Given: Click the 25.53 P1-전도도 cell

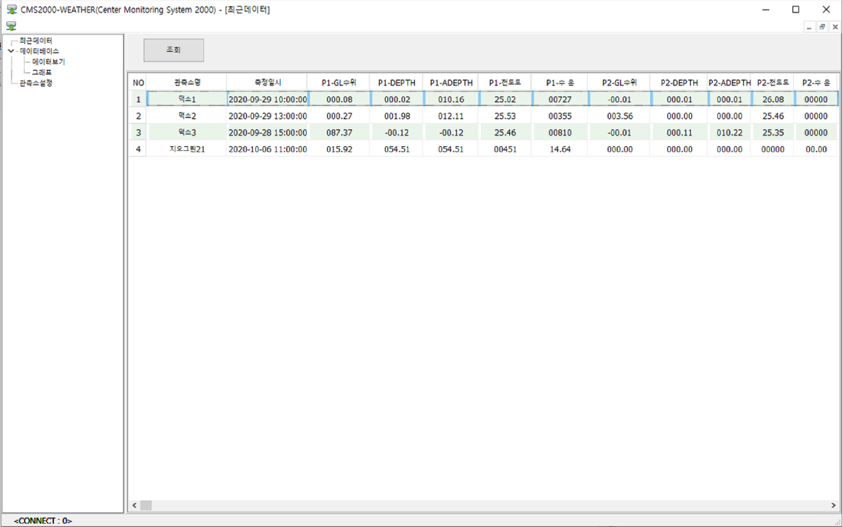Looking at the screenshot, I should pyautogui.click(x=505, y=116).
